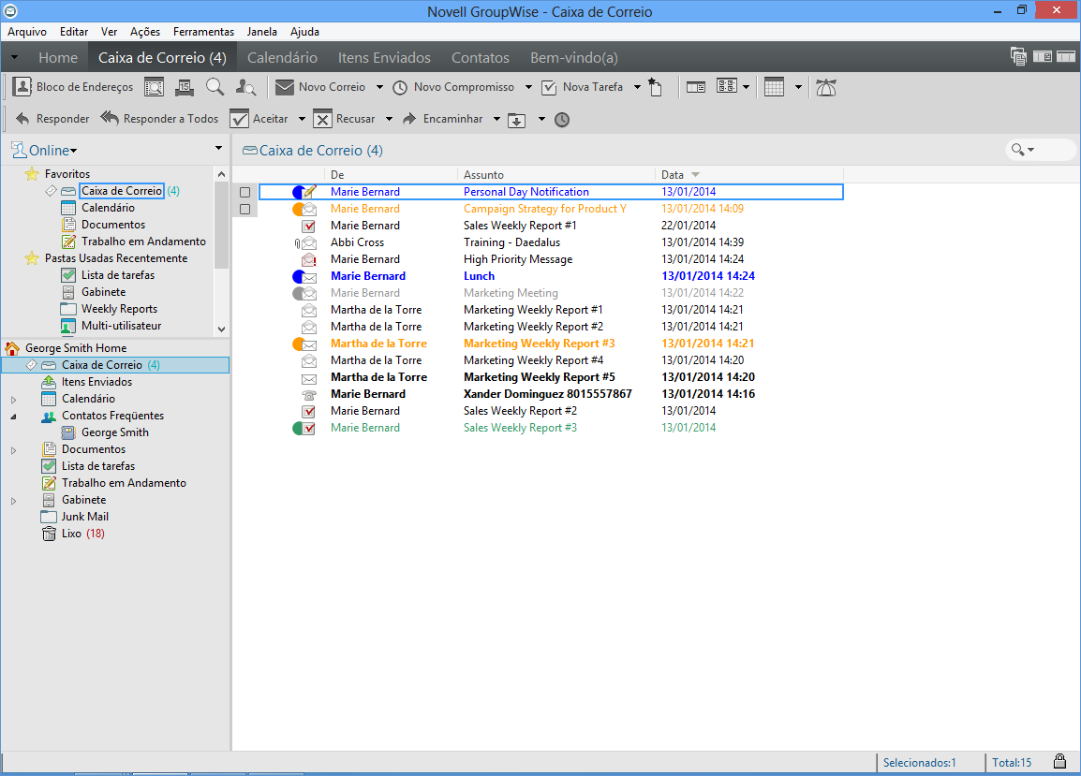The width and height of the screenshot is (1081, 776).
Task: Expand the Calendário folder under George Smith Home
Action: (13, 399)
